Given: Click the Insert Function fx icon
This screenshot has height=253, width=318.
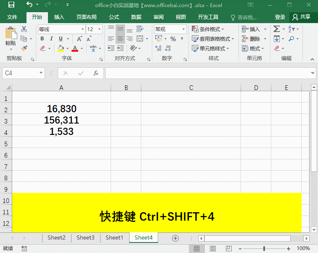Looking at the screenshot, I should coord(95,73).
